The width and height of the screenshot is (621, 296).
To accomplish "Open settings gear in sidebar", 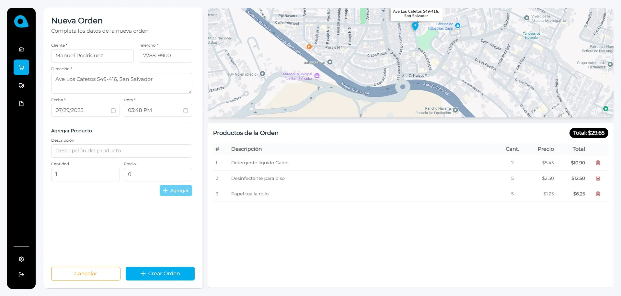I will [x=21, y=259].
